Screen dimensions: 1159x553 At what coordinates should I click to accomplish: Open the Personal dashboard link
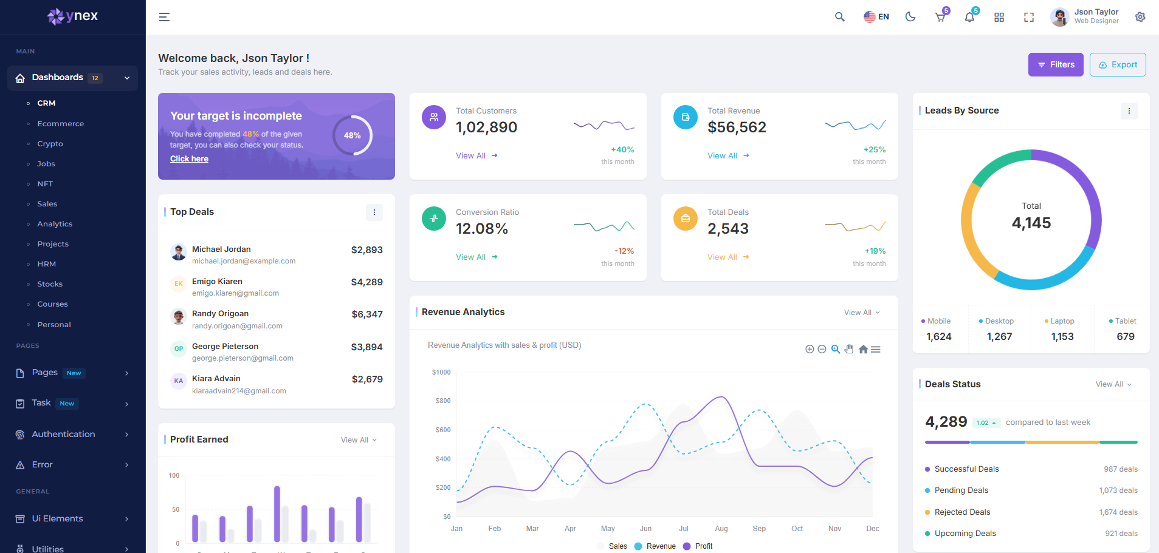(x=54, y=325)
